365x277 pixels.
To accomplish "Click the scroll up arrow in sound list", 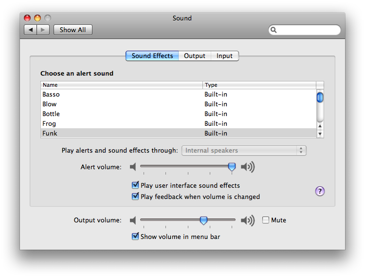I will 320,126.
